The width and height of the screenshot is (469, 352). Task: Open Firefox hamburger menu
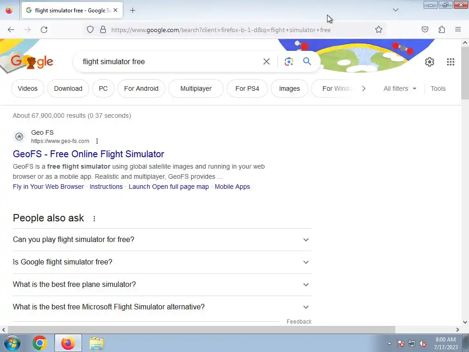pyautogui.click(x=458, y=29)
